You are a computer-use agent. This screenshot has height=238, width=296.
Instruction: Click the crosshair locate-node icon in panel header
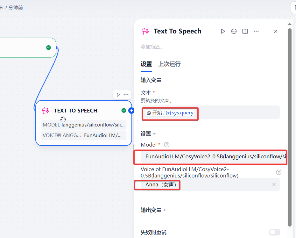coord(234,31)
